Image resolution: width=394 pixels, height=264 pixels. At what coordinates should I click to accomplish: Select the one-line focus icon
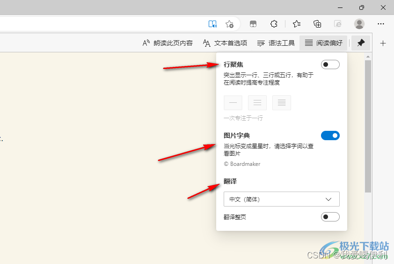[233, 103]
